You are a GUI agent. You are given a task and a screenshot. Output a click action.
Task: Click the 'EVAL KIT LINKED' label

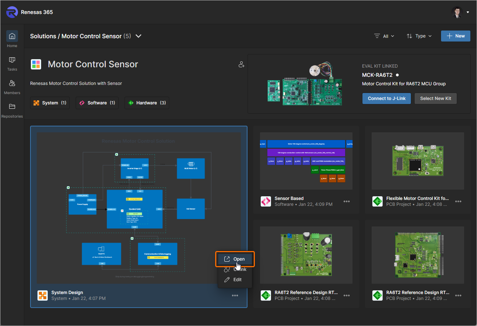click(380, 66)
